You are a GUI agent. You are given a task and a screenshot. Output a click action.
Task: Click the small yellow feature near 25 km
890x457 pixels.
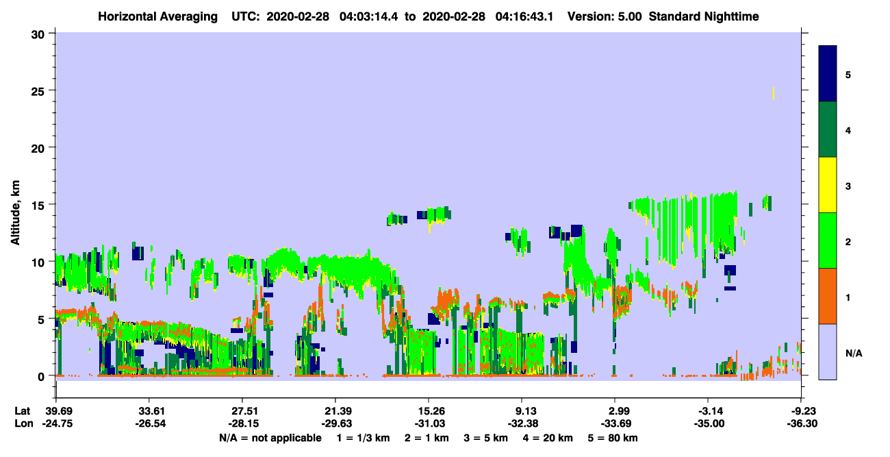(x=774, y=93)
